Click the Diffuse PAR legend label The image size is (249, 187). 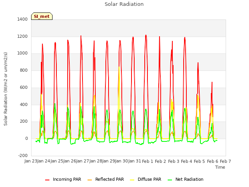click(149, 179)
